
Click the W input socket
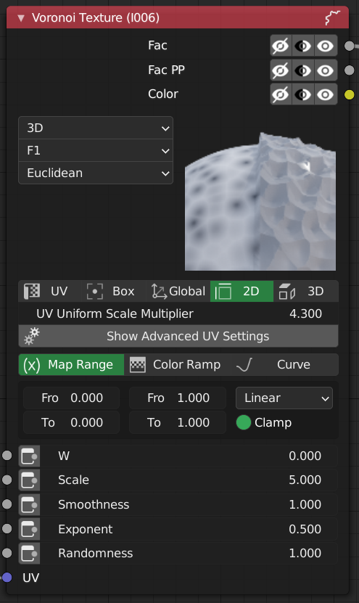pos(7,456)
